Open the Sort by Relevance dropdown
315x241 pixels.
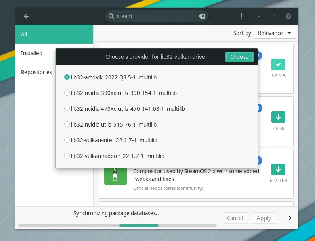pos(275,33)
